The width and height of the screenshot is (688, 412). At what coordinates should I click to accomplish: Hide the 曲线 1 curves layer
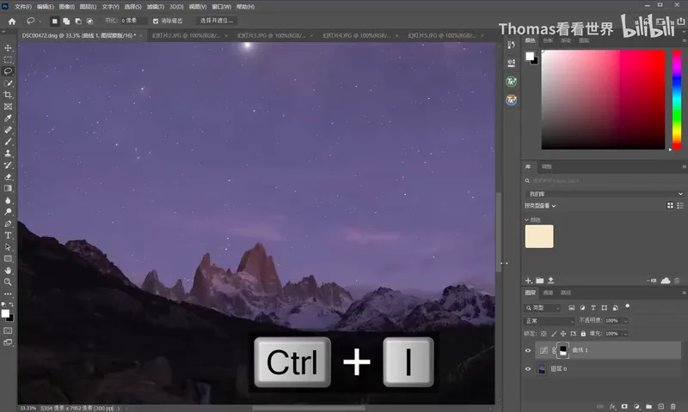528,350
